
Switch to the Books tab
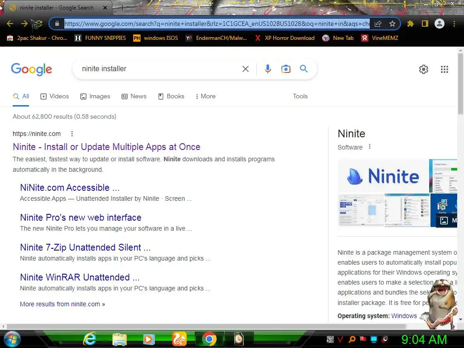[x=171, y=96]
